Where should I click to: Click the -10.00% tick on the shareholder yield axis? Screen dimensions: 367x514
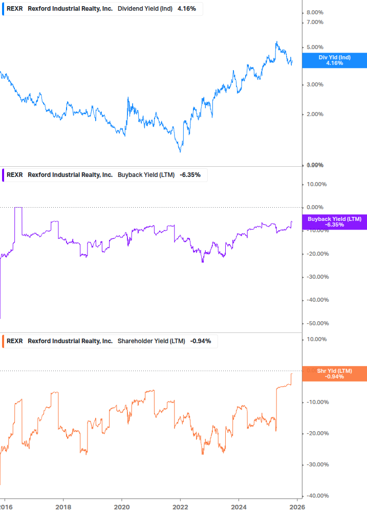(x=317, y=402)
